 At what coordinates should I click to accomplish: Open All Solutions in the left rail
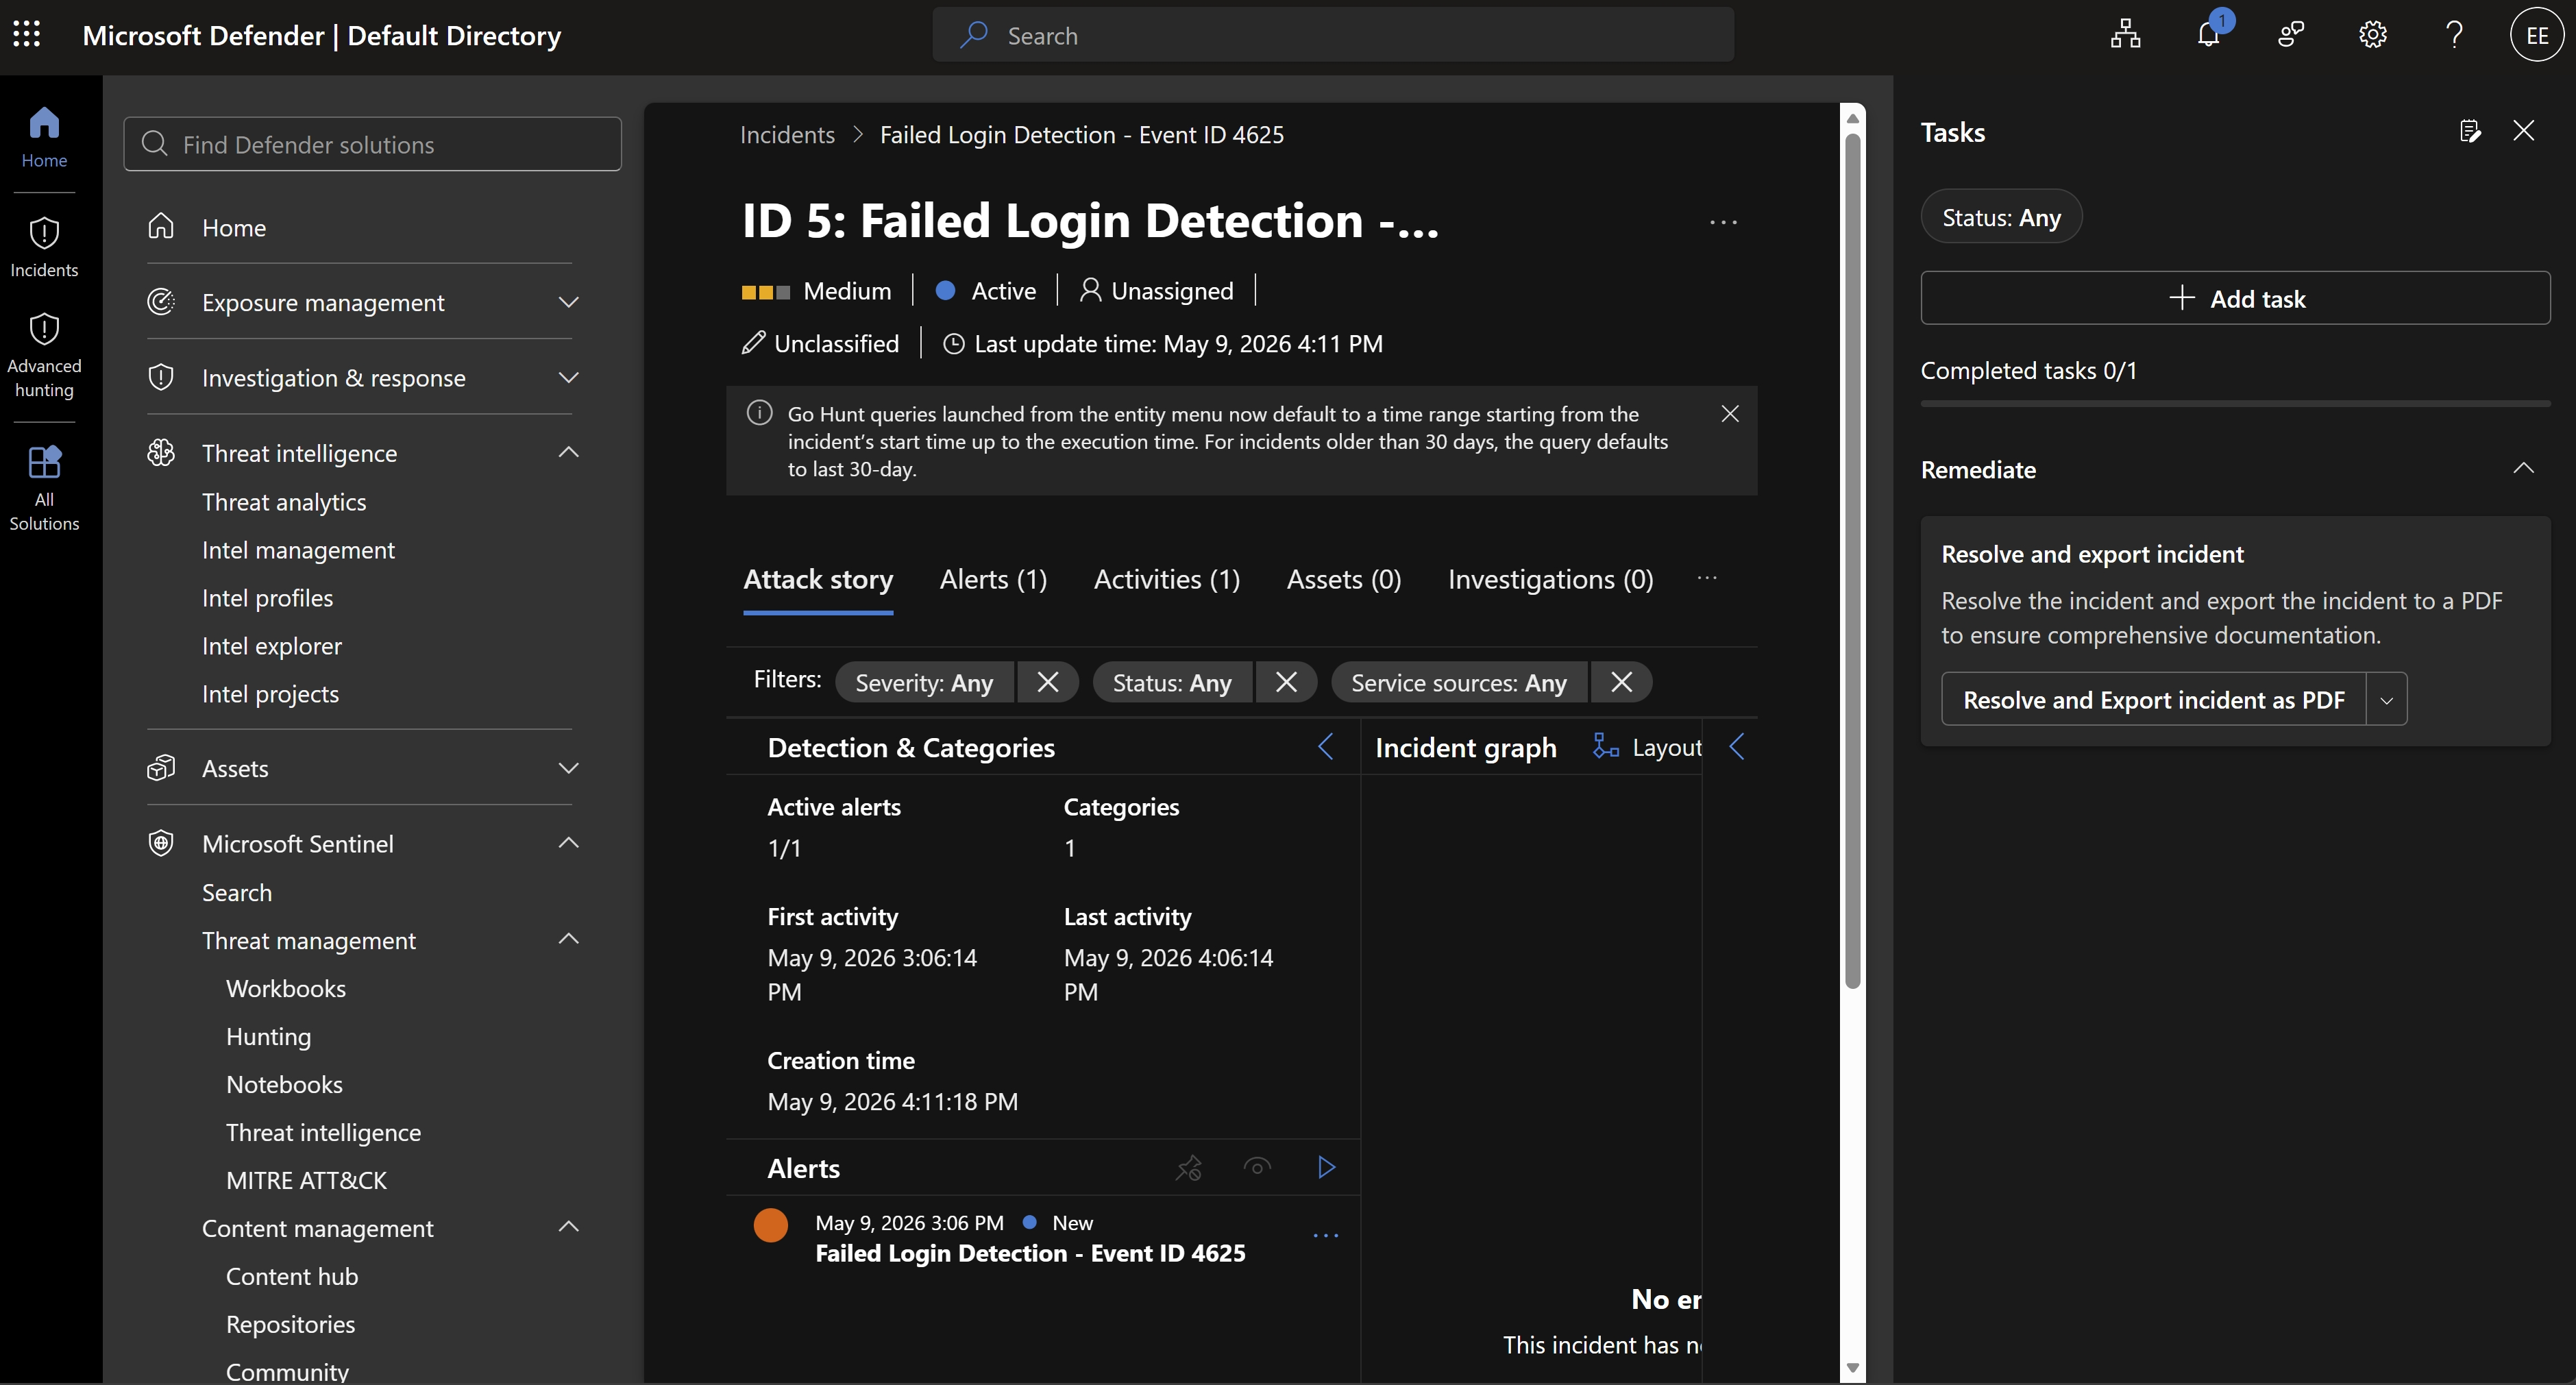point(44,489)
